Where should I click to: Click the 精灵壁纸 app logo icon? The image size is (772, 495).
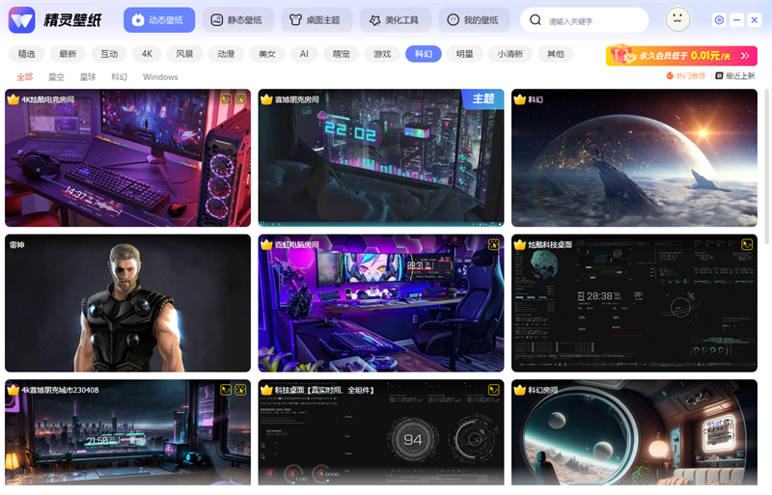[21, 20]
